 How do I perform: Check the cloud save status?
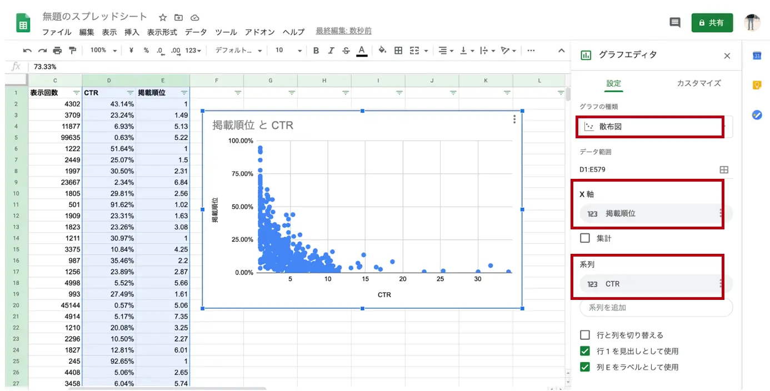tap(194, 18)
